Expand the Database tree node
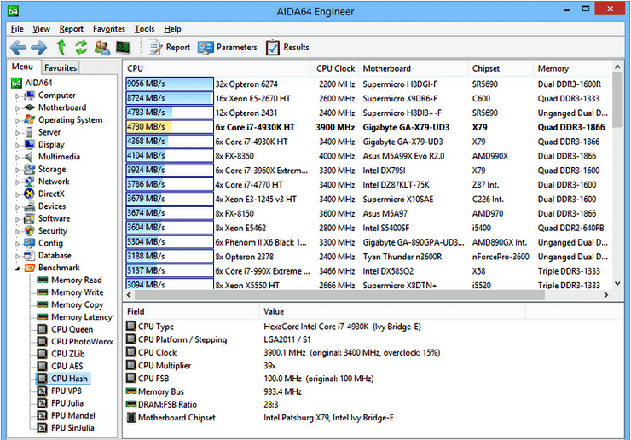 [17, 257]
